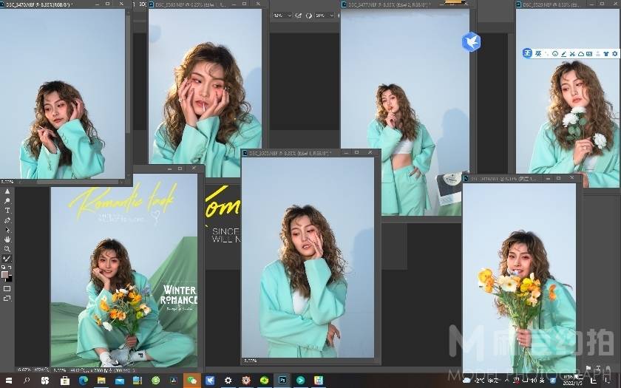The height and width of the screenshot is (388, 621).
Task: Open the foreground color swatch
Action: tap(4, 274)
